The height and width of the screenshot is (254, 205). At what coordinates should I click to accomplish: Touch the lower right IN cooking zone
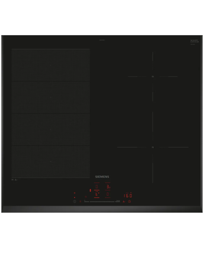(153, 147)
